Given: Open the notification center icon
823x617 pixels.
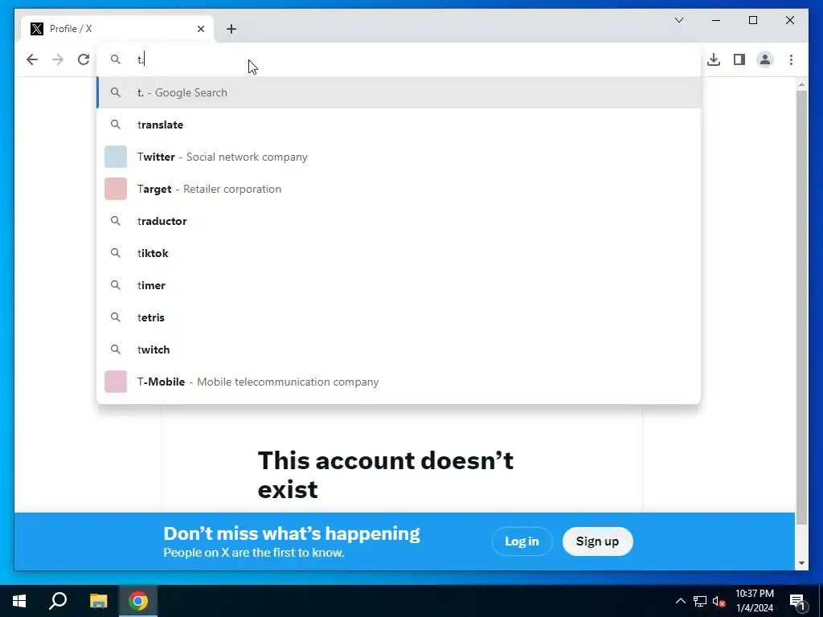Looking at the screenshot, I should [797, 601].
